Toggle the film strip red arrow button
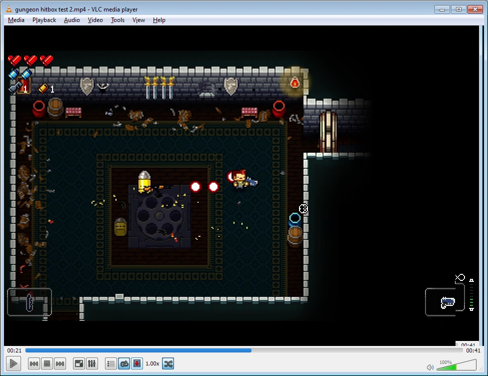 coord(137,363)
